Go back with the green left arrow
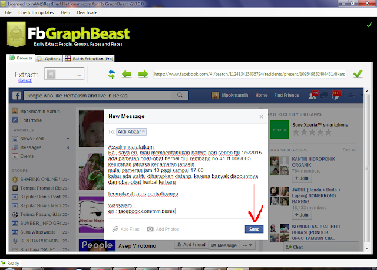 point(127,74)
